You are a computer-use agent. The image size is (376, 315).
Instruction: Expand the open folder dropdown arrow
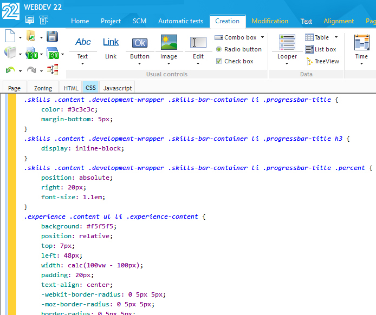click(x=41, y=37)
